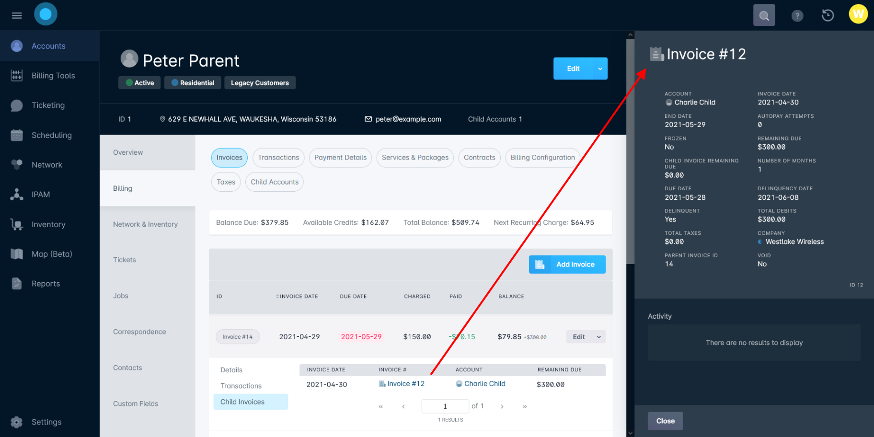Select the Child Invoices sub-tab
The width and height of the screenshot is (874, 437).
[251, 402]
